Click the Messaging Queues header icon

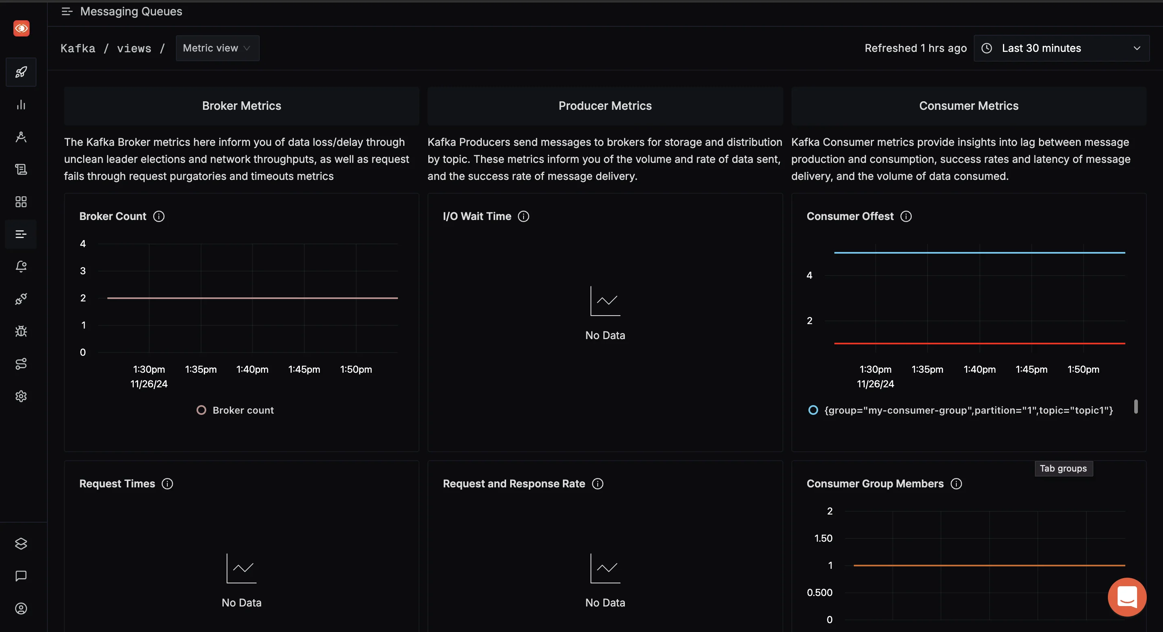click(x=67, y=12)
